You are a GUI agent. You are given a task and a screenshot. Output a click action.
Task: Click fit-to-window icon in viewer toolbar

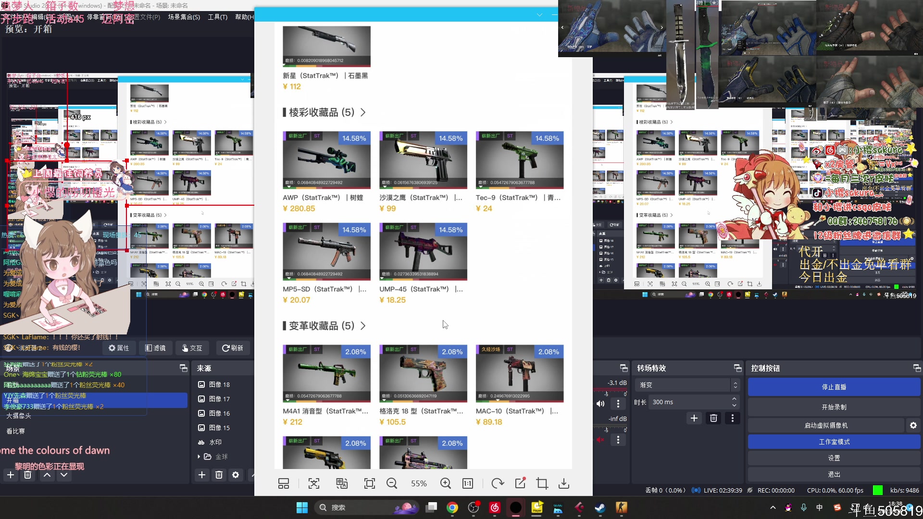tap(370, 483)
